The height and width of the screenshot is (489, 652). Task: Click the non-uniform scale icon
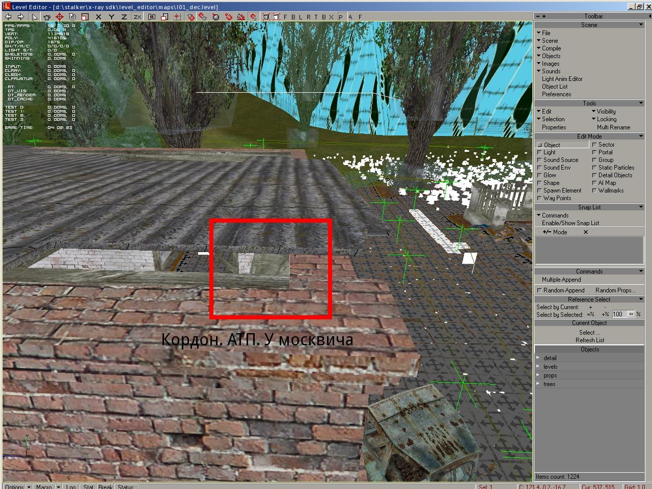[165, 17]
